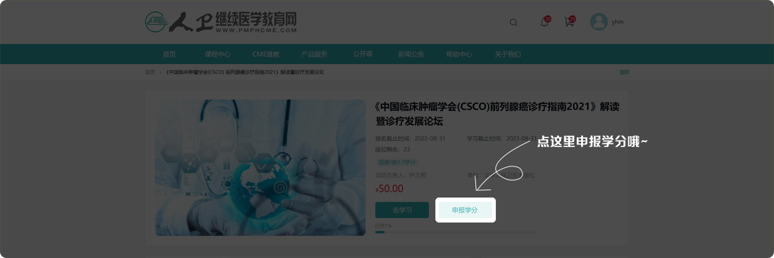Viewport: 774px width, 258px height.
Task: Open the 关于我们 menu item
Action: [508, 54]
